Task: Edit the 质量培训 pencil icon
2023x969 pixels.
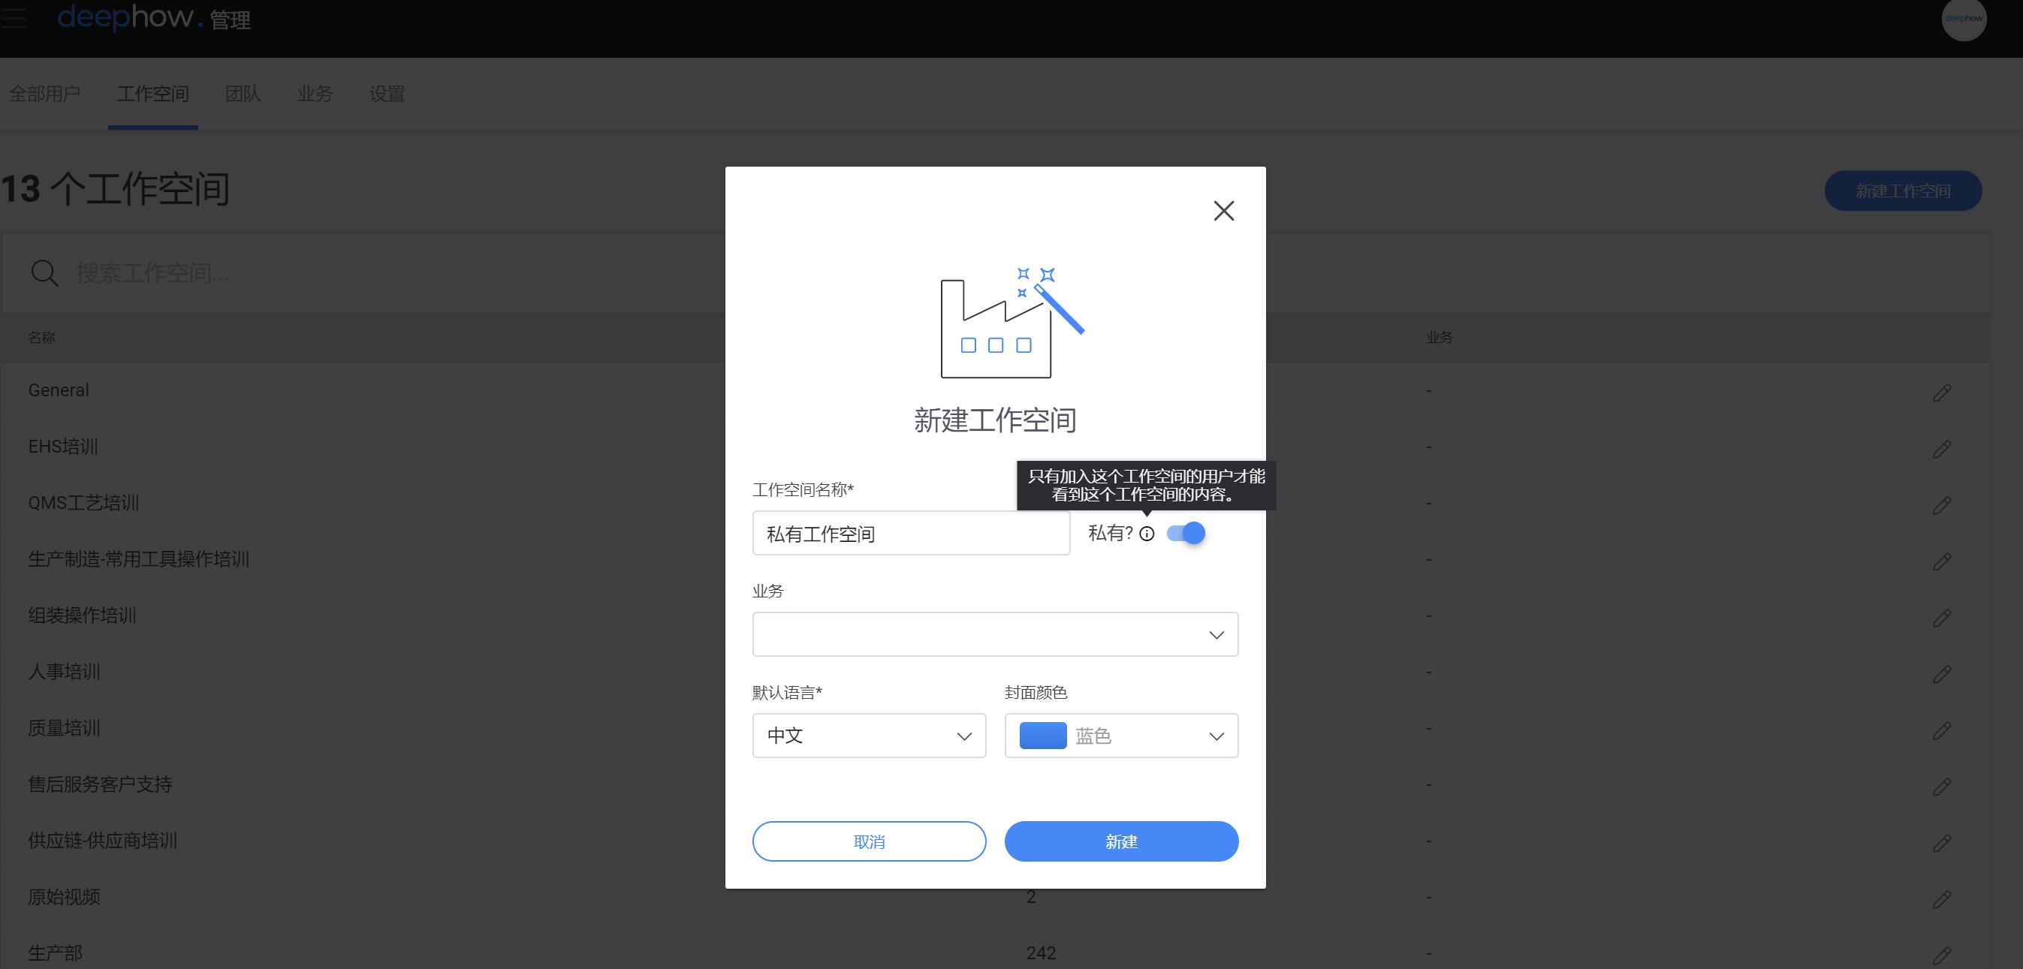Action: tap(1942, 730)
